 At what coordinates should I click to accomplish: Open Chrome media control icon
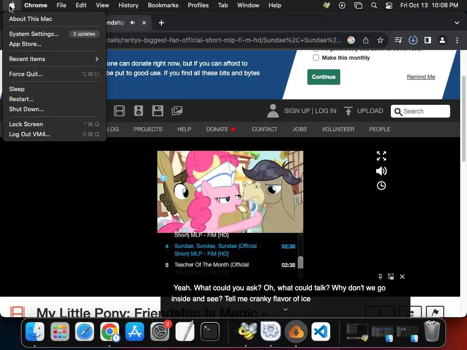(x=398, y=40)
